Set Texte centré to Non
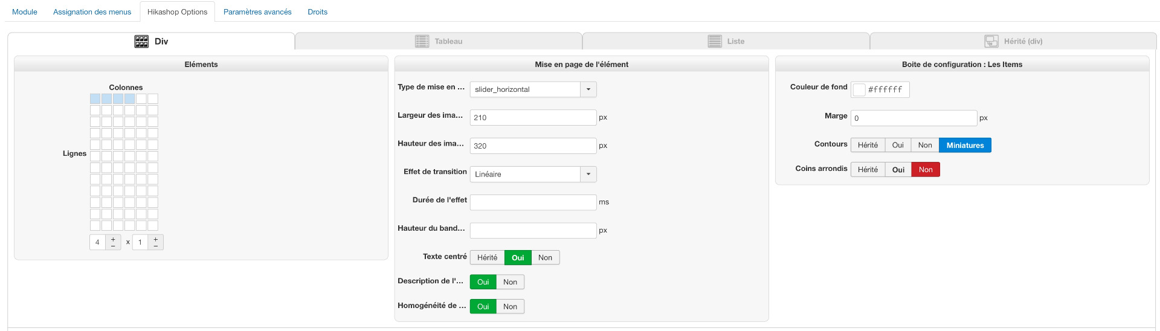Image resolution: width=1160 pixels, height=331 pixels. click(545, 258)
